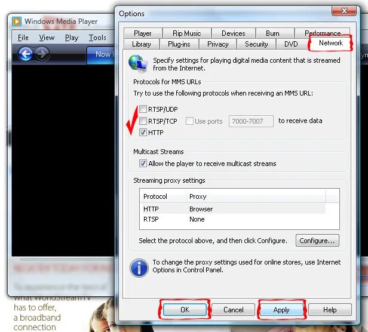The height and width of the screenshot is (332, 368).
Task: Enable the RTSP/UDP protocol checkbox
Action: click(x=143, y=109)
